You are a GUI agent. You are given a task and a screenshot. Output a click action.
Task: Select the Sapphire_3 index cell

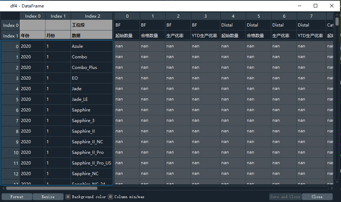pos(92,121)
